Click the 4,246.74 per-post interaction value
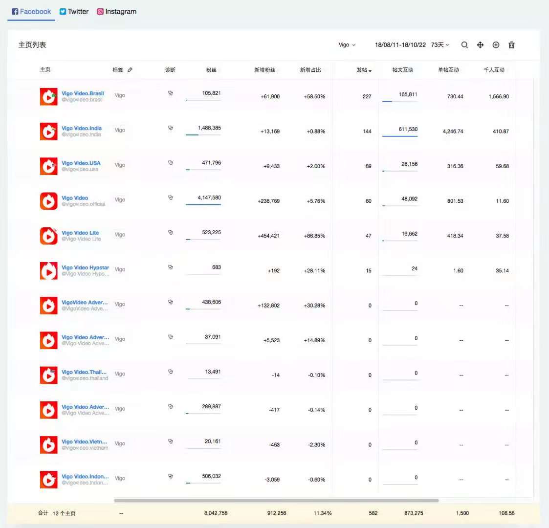 click(453, 132)
